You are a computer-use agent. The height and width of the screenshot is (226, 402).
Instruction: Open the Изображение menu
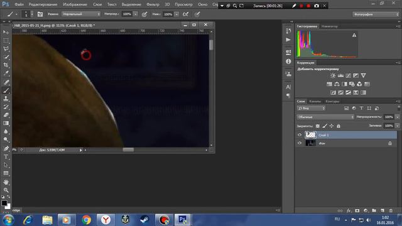pos(75,4)
